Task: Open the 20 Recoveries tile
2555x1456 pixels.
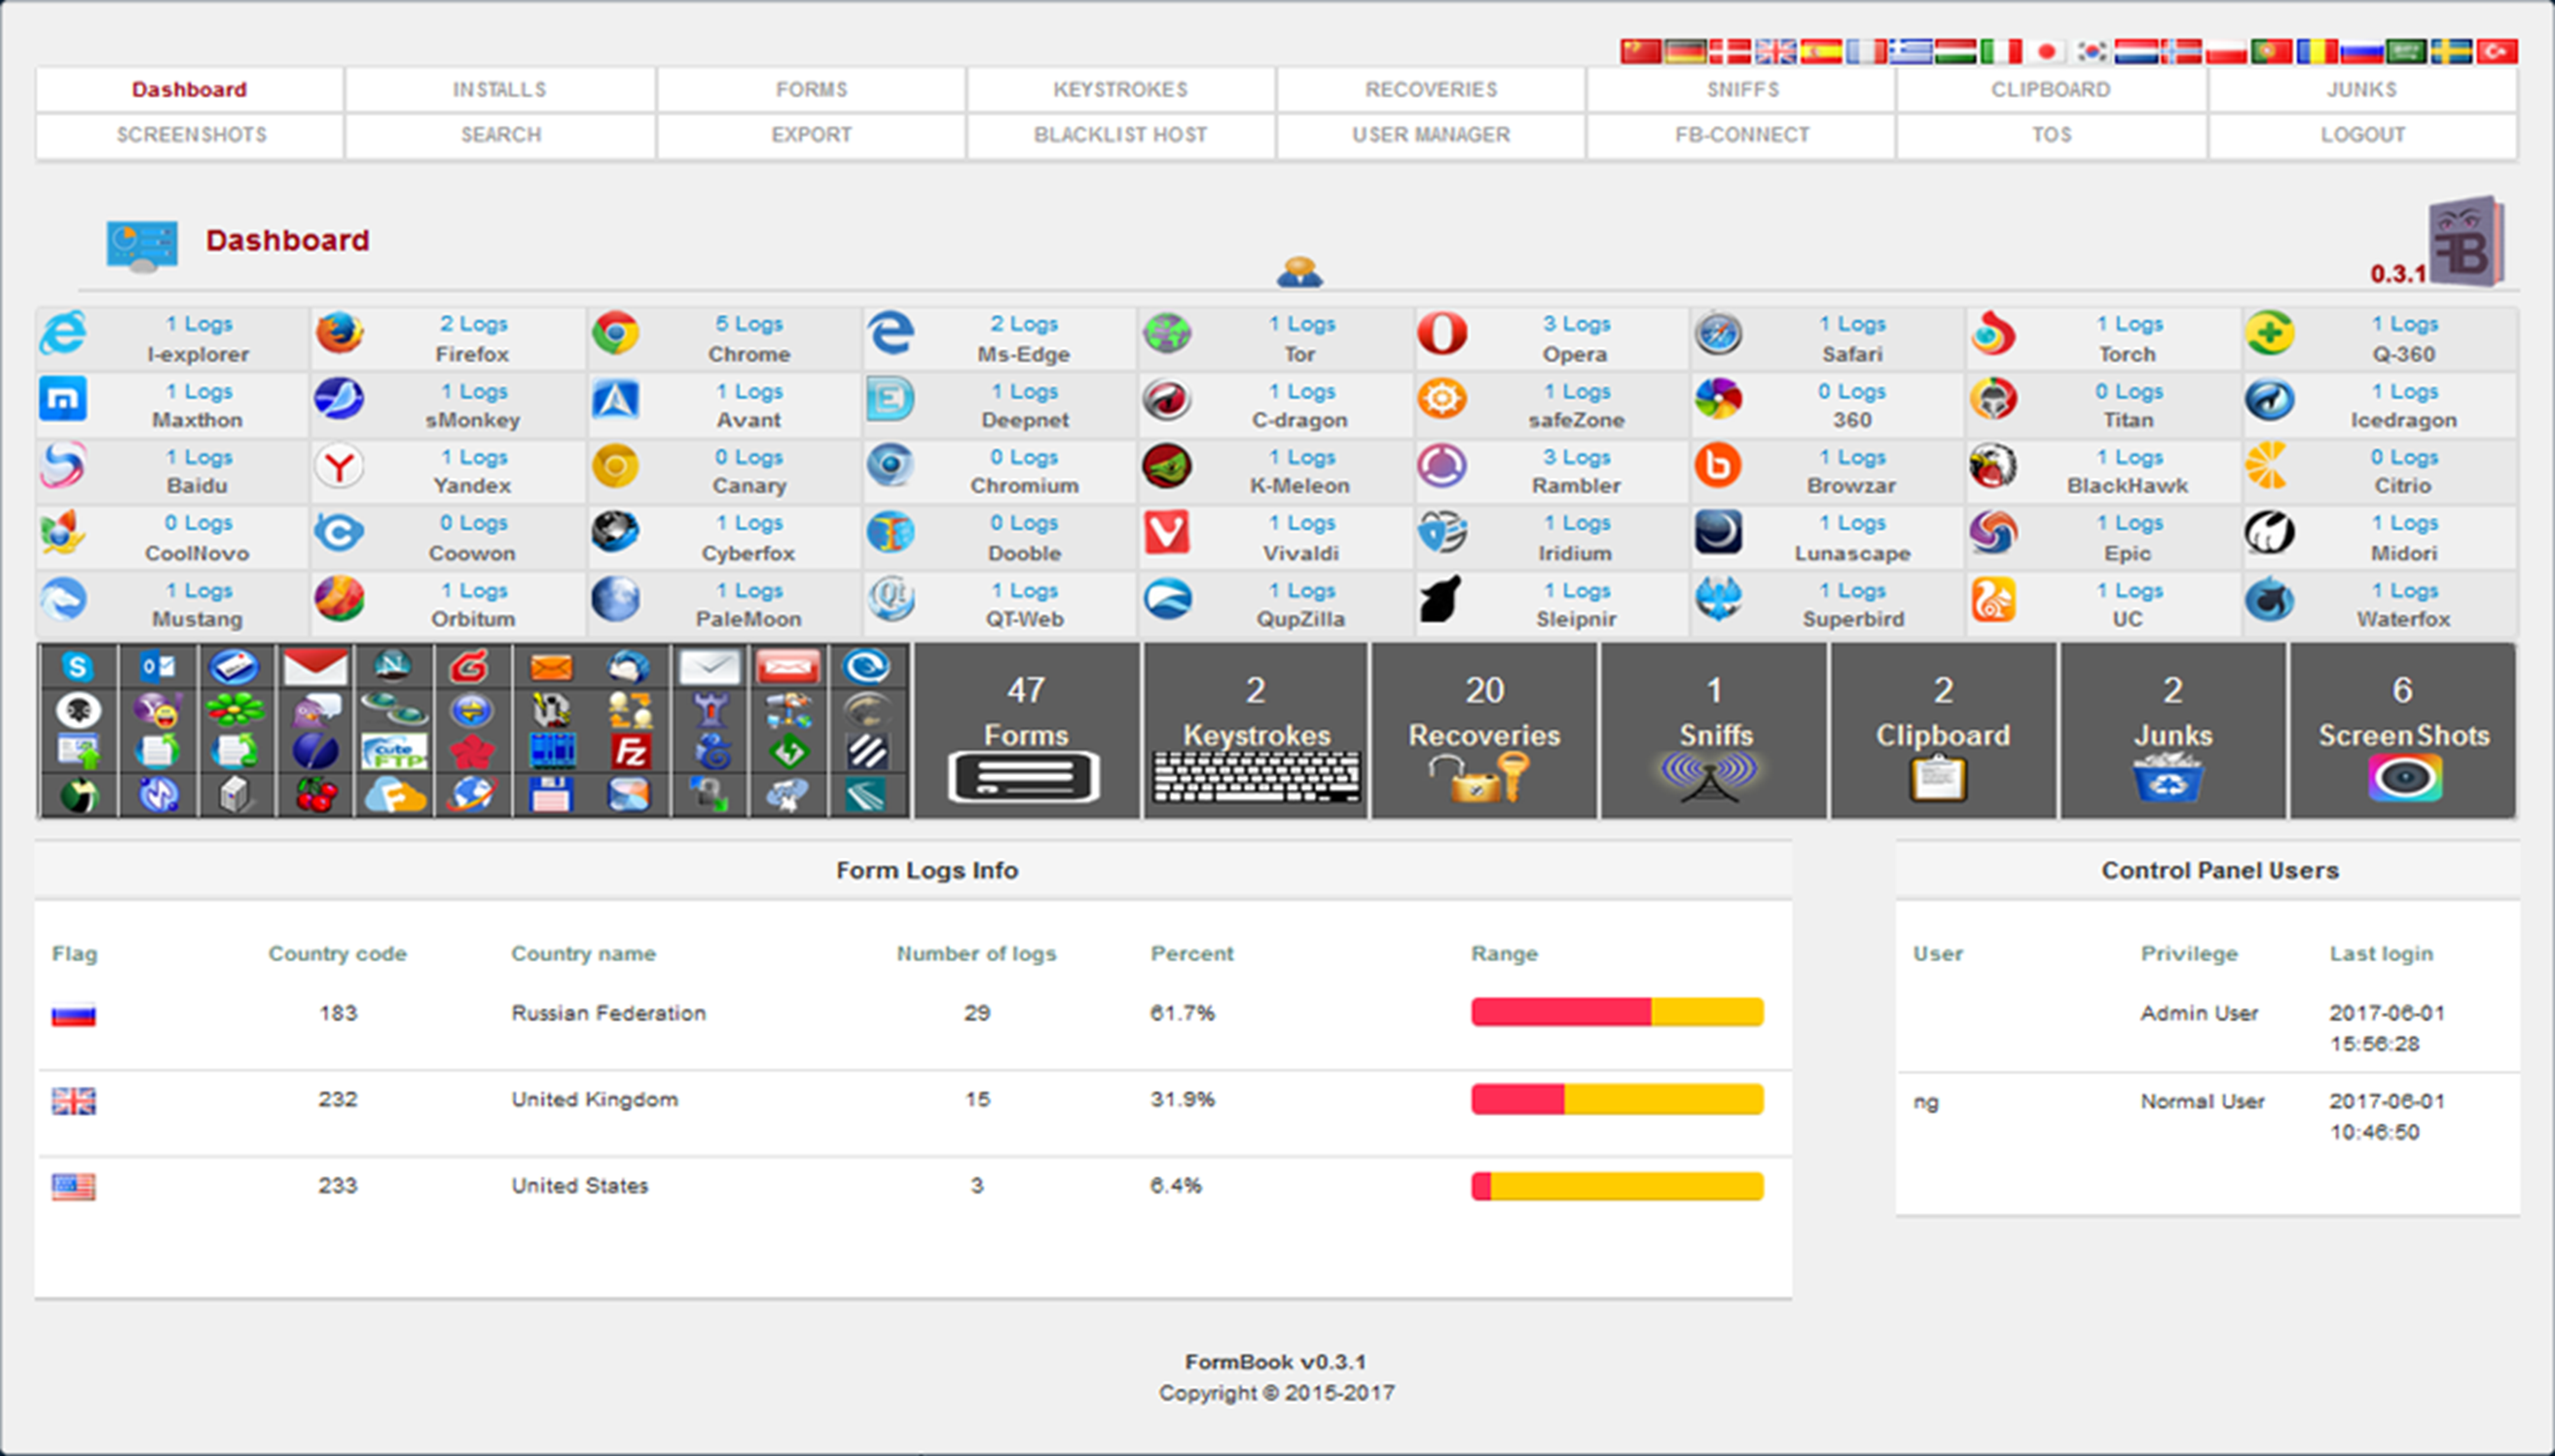Action: coord(1484,731)
